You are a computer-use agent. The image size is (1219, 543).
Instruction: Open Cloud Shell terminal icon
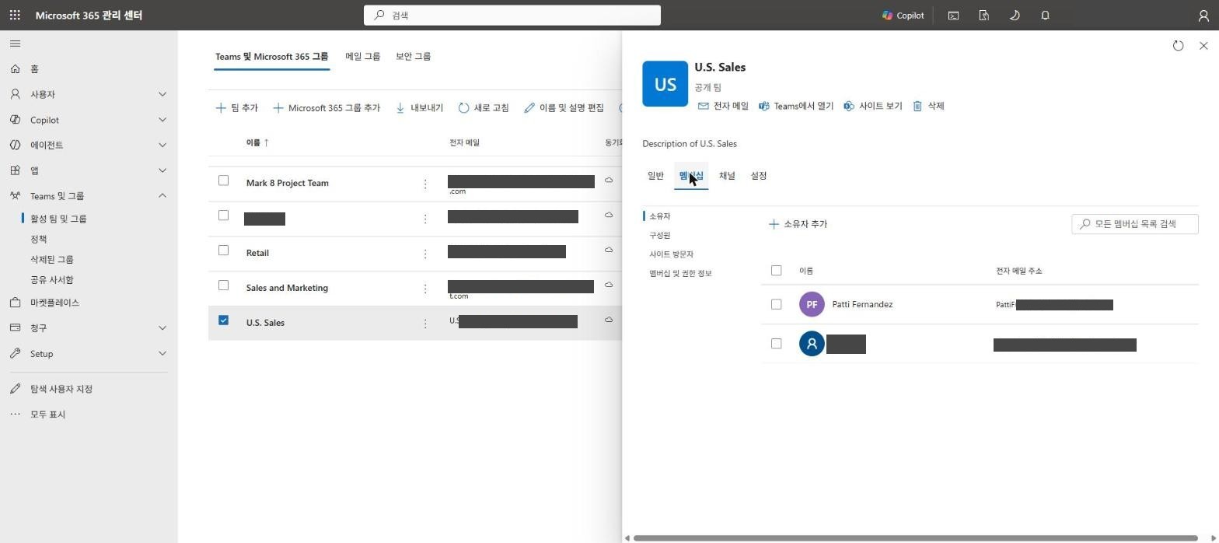(953, 15)
